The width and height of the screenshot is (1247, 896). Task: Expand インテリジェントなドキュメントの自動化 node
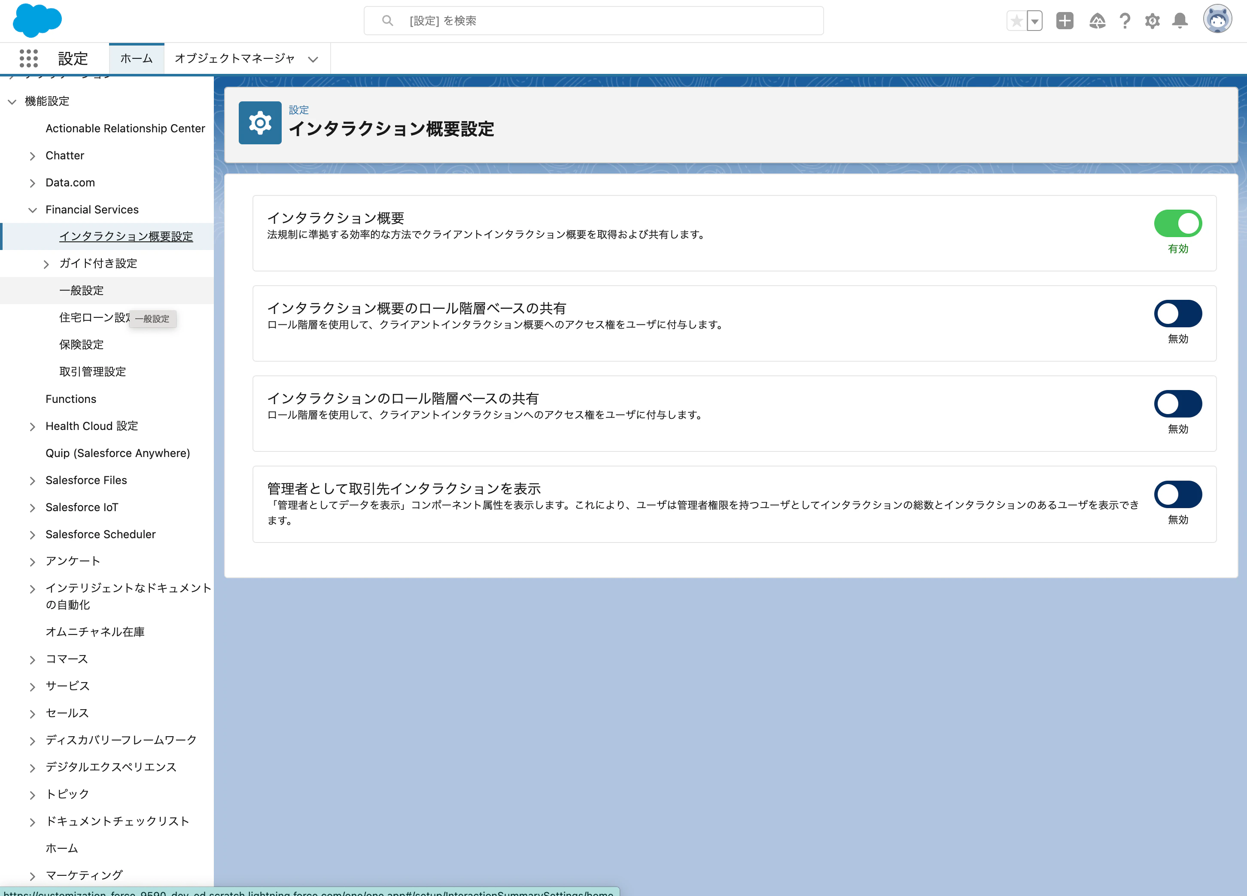33,589
